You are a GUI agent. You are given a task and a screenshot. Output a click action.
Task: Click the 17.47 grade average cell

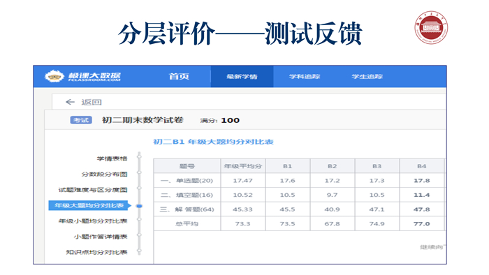click(x=243, y=181)
